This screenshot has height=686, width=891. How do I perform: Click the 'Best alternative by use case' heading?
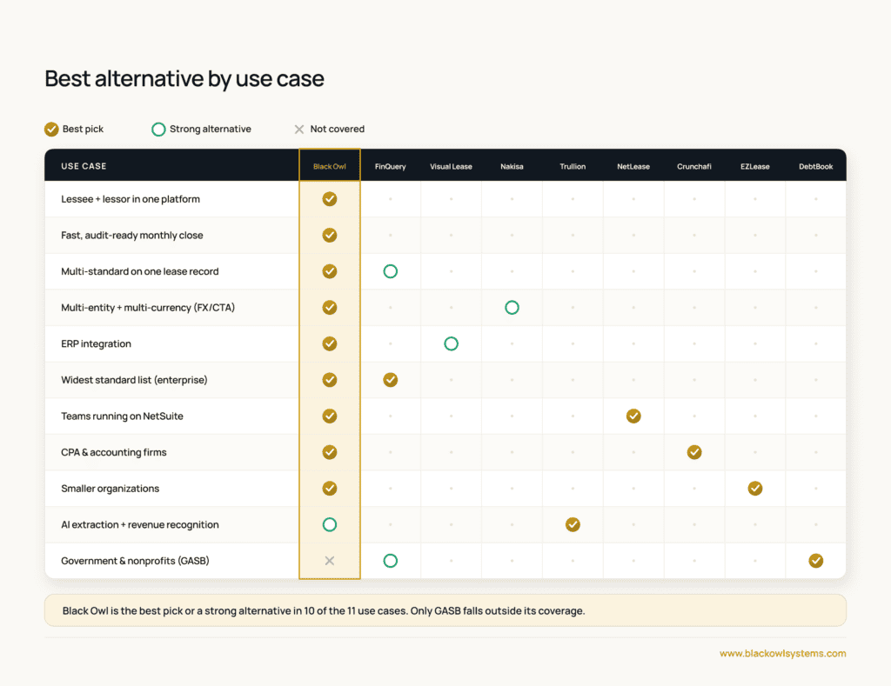click(184, 79)
